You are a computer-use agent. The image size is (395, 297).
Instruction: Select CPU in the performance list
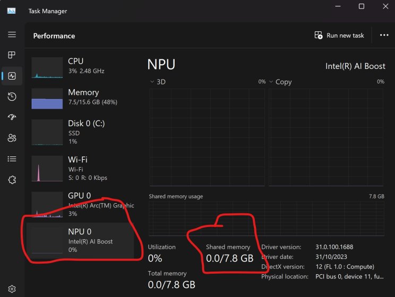click(82, 67)
